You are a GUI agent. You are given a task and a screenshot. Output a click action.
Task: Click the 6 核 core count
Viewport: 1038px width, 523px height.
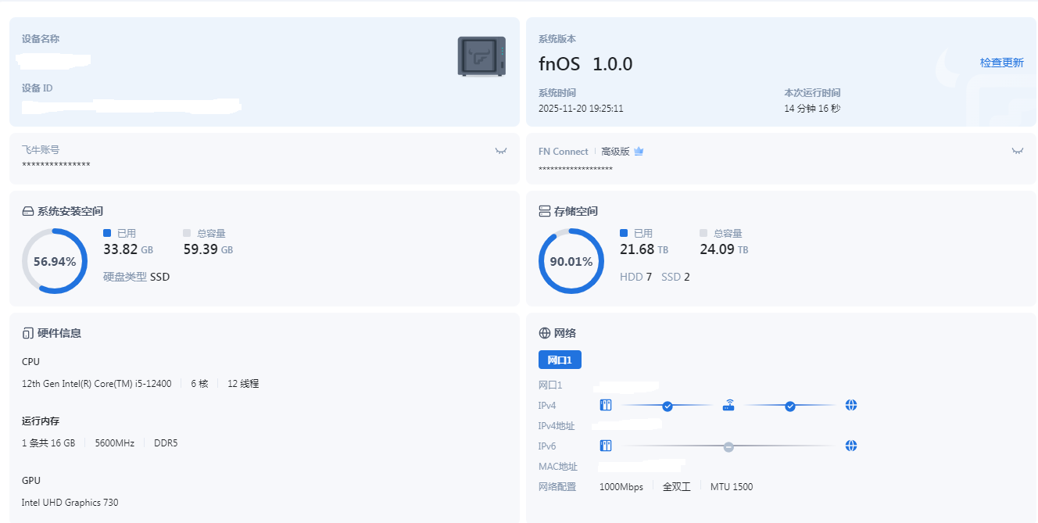tap(199, 384)
